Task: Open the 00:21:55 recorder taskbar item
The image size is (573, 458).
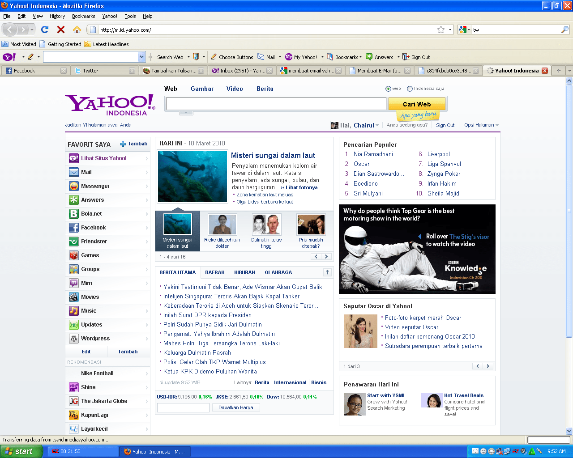Action: click(83, 451)
